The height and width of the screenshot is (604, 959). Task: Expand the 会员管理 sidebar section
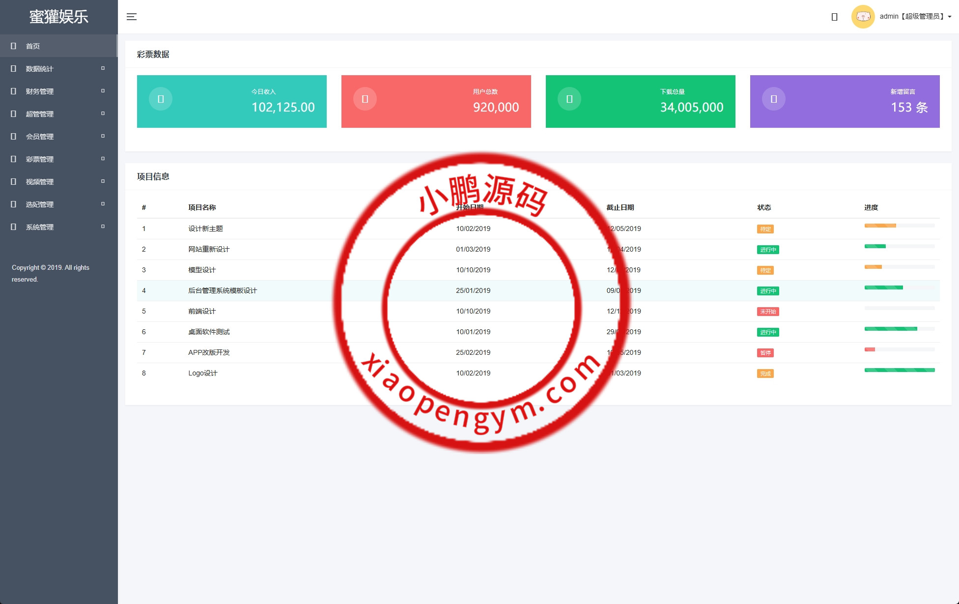pyautogui.click(x=39, y=137)
